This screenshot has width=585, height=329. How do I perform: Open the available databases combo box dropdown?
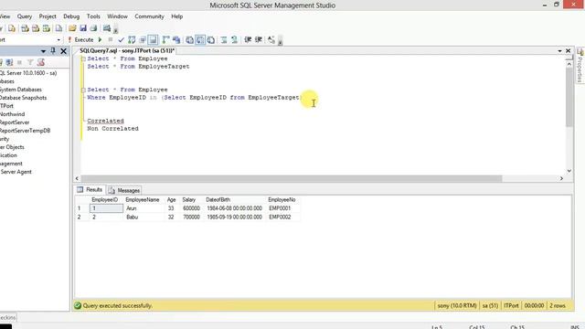point(58,39)
